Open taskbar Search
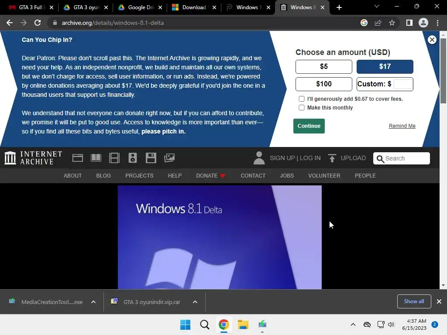Viewport: 447px width, 335px height. (x=204, y=325)
